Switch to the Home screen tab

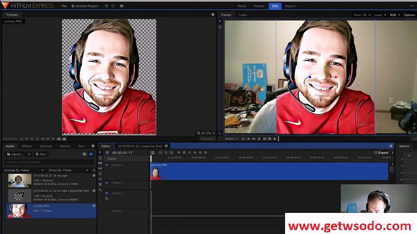point(242,6)
